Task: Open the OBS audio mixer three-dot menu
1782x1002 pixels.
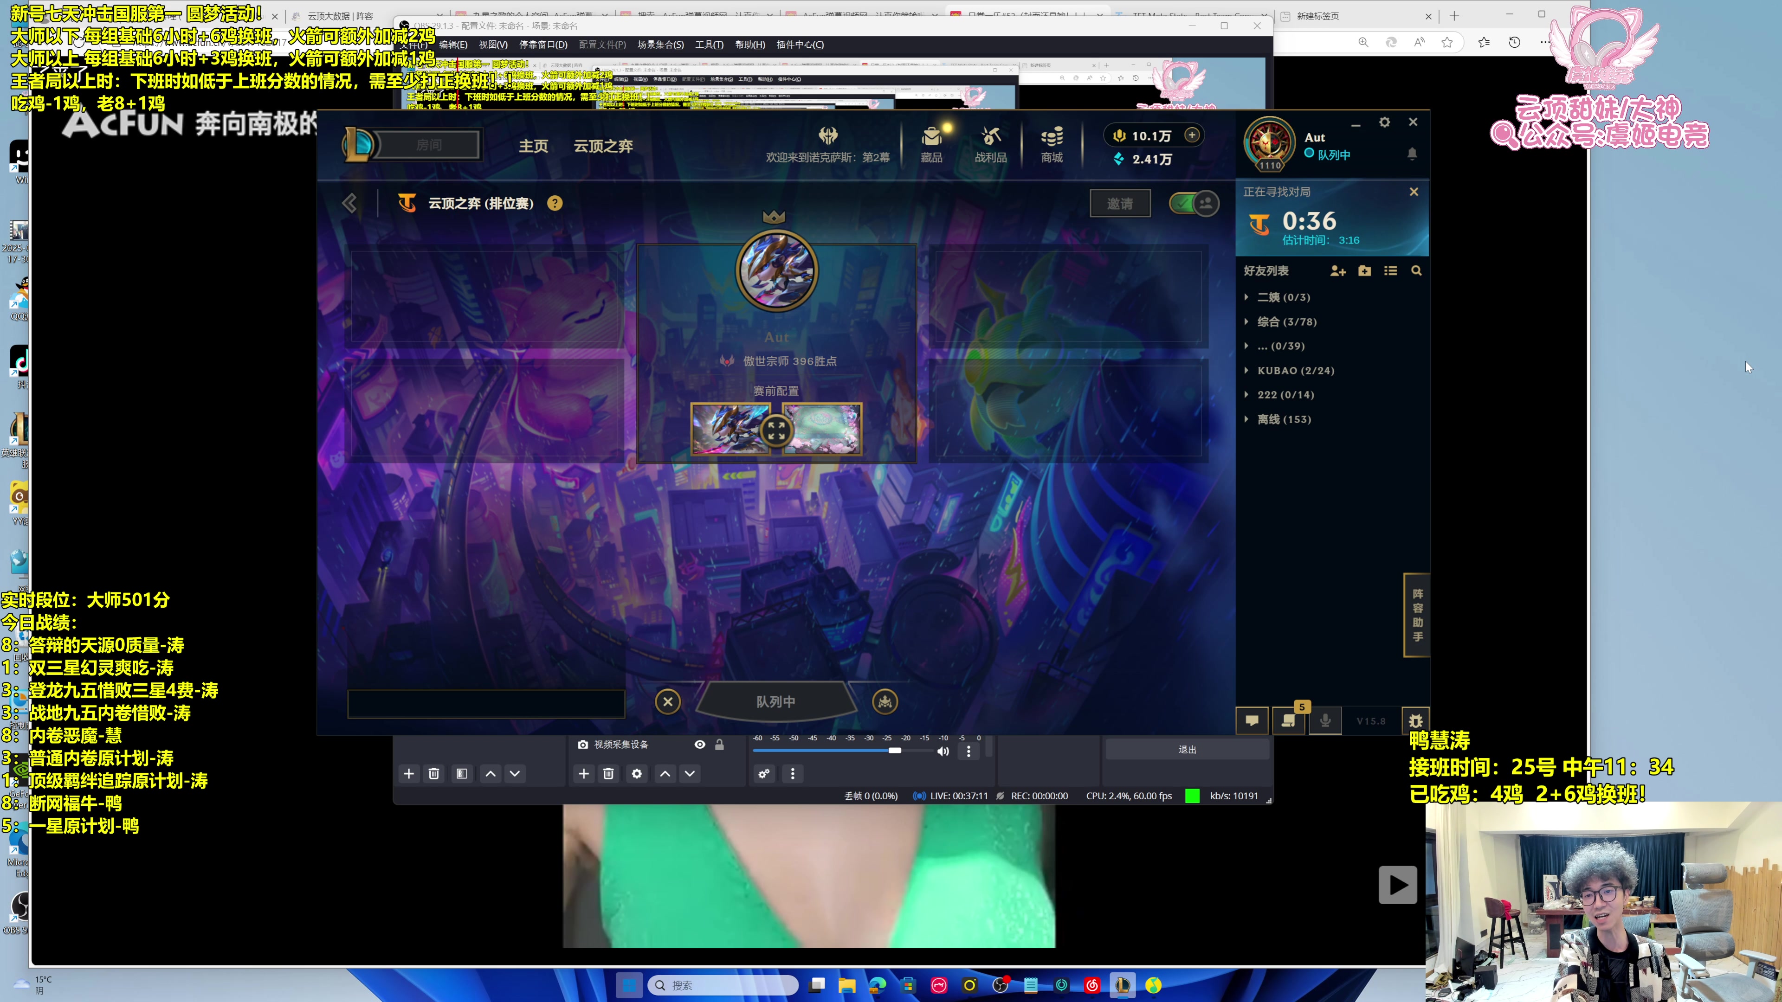Action: 968,751
